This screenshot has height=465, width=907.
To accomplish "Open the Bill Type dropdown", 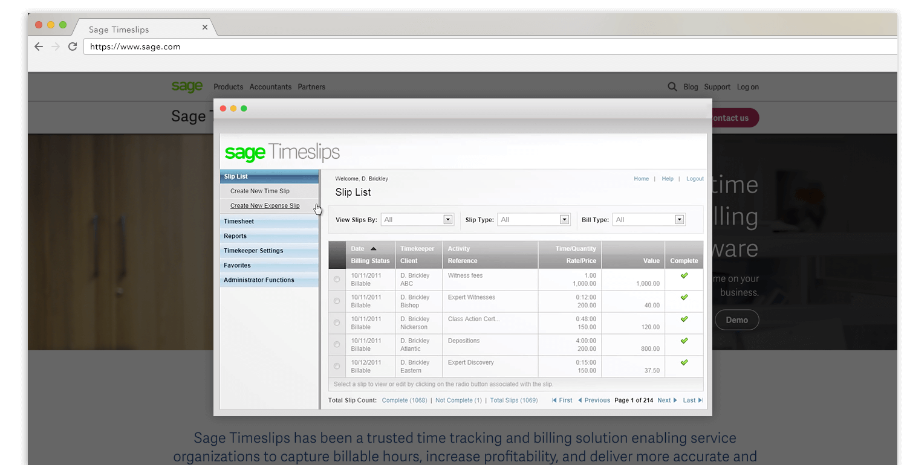I will [x=678, y=219].
